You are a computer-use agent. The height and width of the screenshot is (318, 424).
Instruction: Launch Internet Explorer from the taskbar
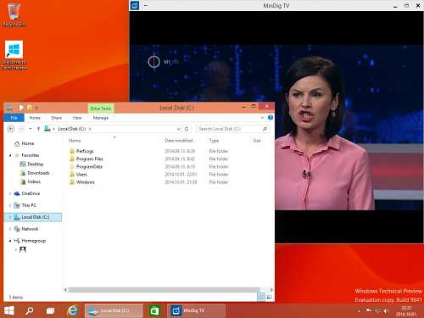[x=72, y=310]
